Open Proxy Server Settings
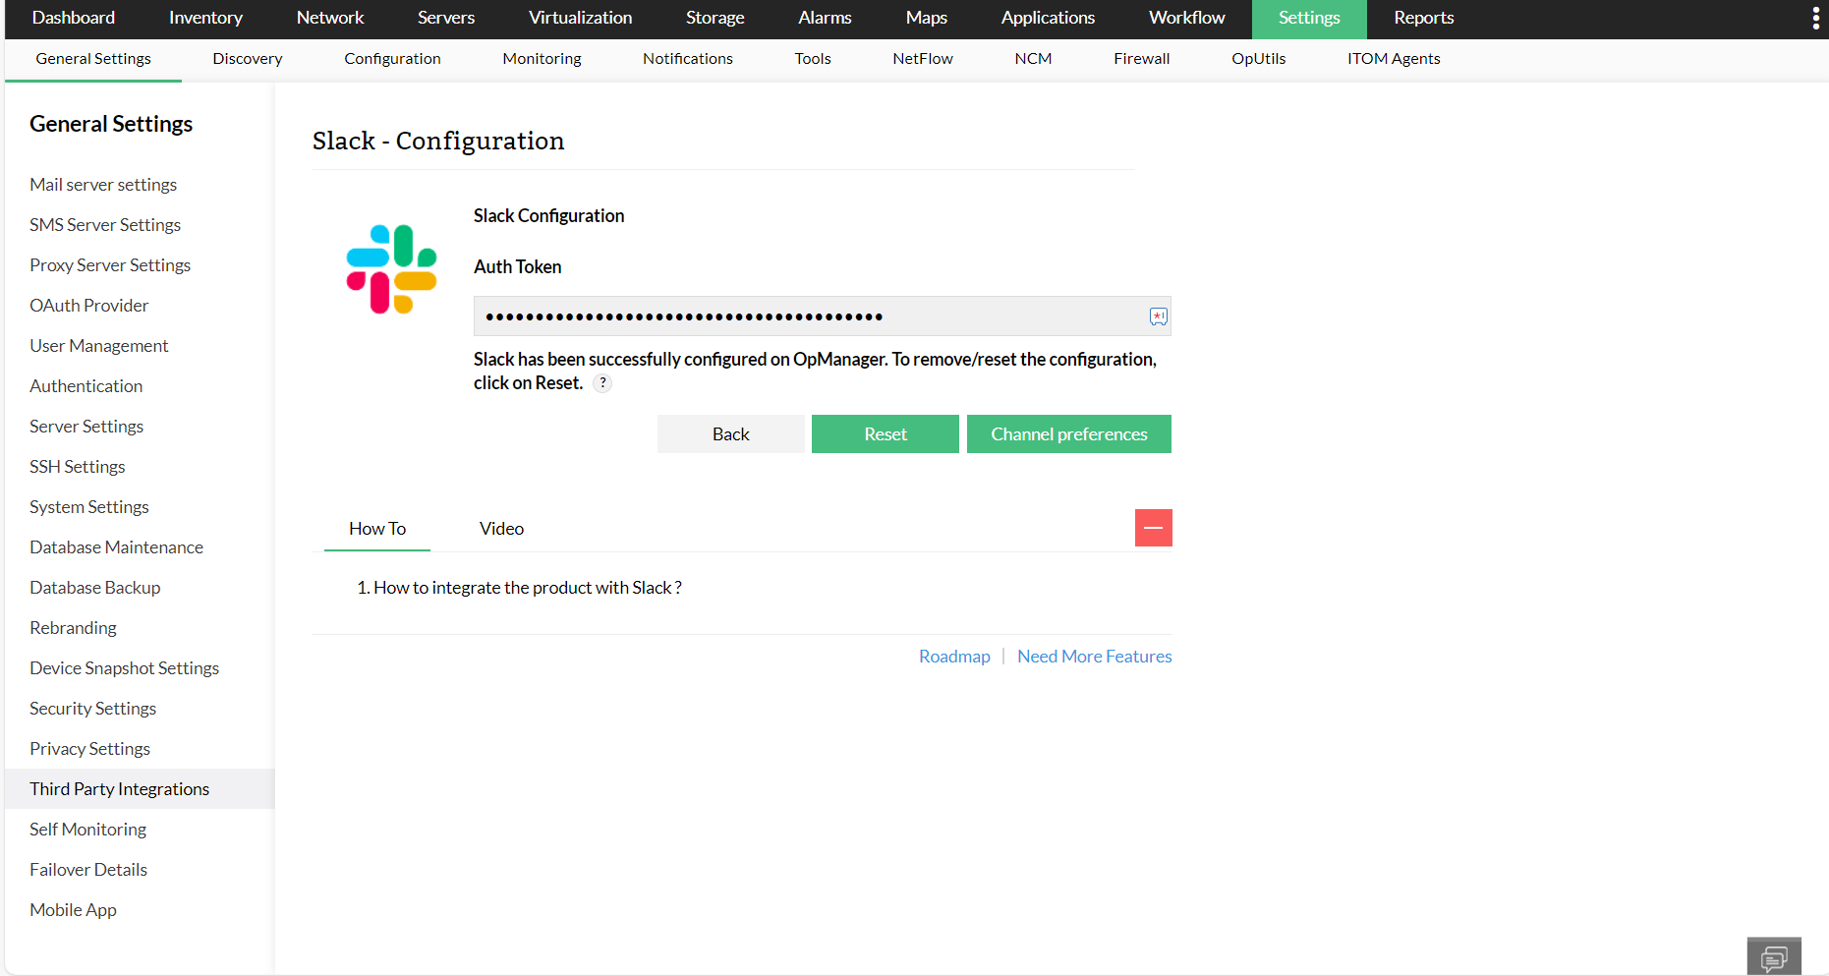Image resolution: width=1829 pixels, height=976 pixels. click(110, 265)
